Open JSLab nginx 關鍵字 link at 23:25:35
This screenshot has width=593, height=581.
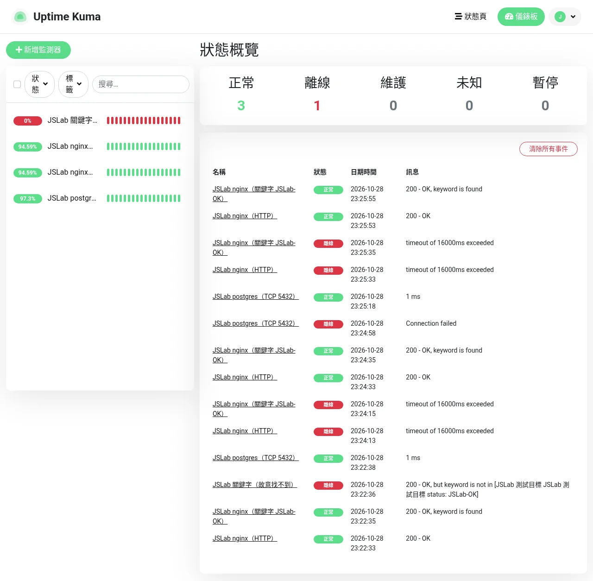254,247
